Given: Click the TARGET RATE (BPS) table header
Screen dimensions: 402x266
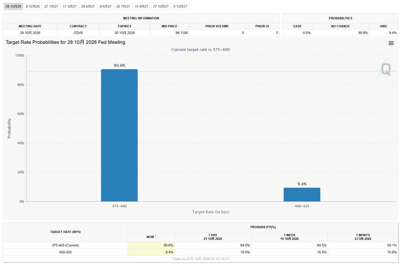Looking at the screenshot, I should tap(65, 232).
